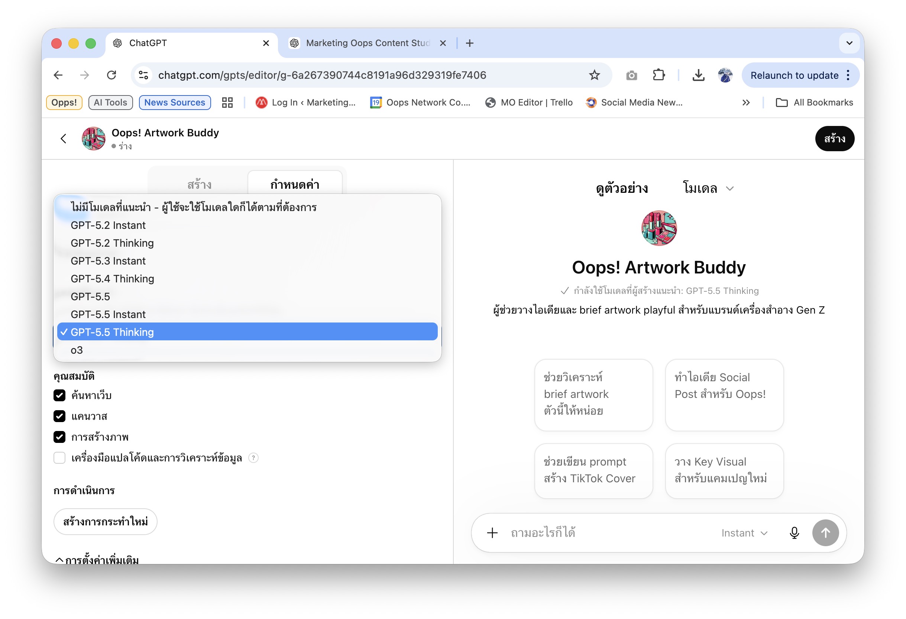
Task: Open the Log In Marketing bookmark
Action: point(305,103)
